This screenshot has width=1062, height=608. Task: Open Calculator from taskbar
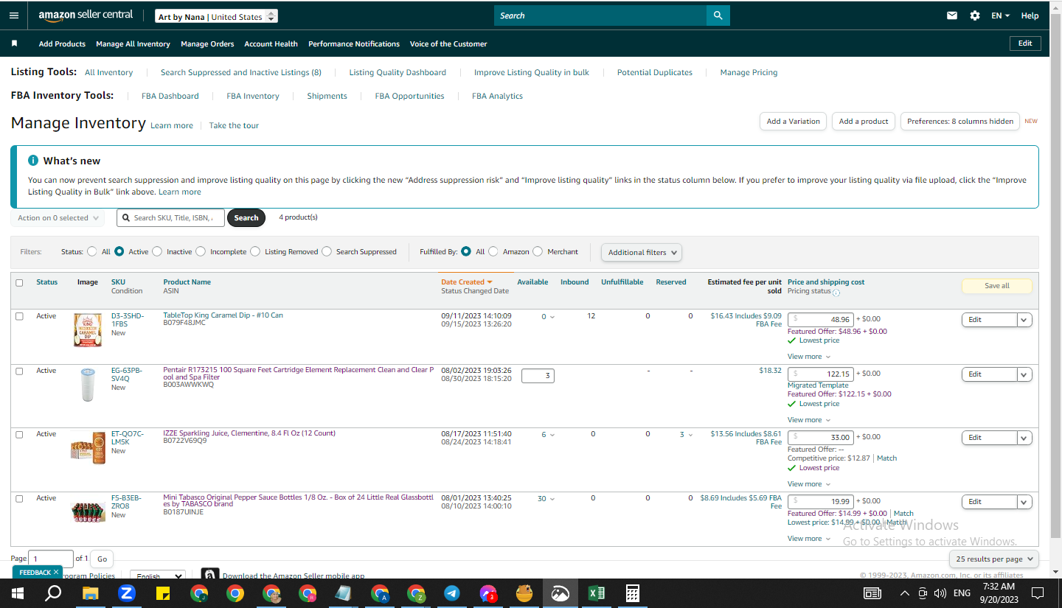632,593
